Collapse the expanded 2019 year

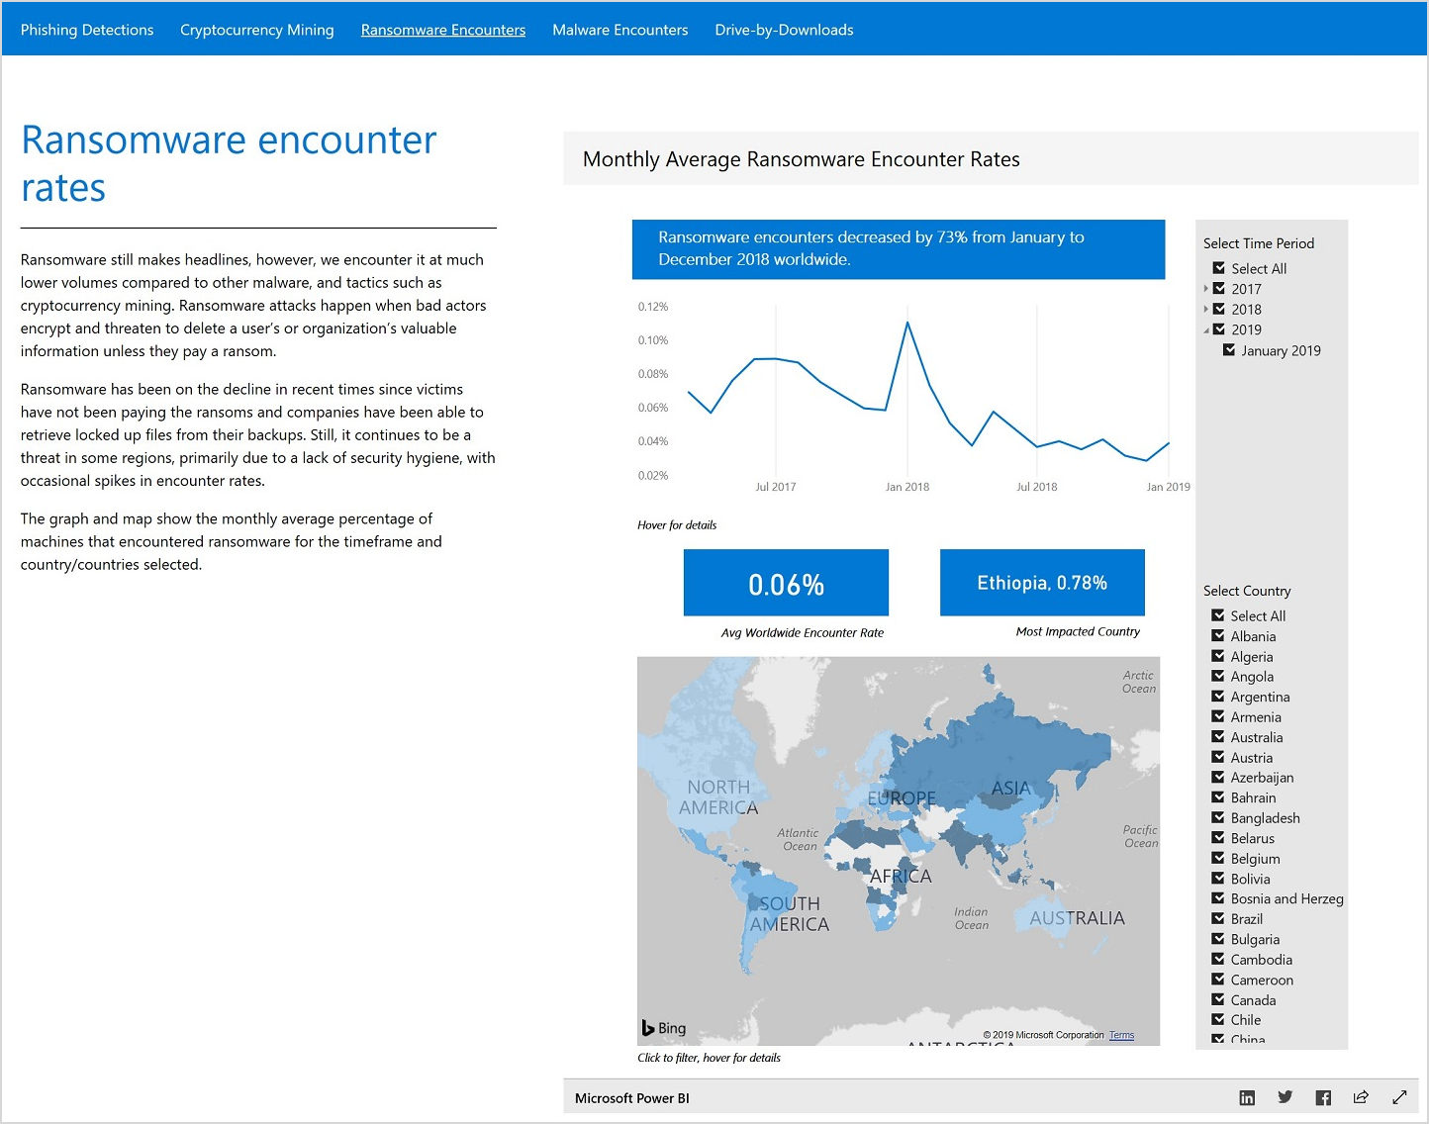(1206, 329)
